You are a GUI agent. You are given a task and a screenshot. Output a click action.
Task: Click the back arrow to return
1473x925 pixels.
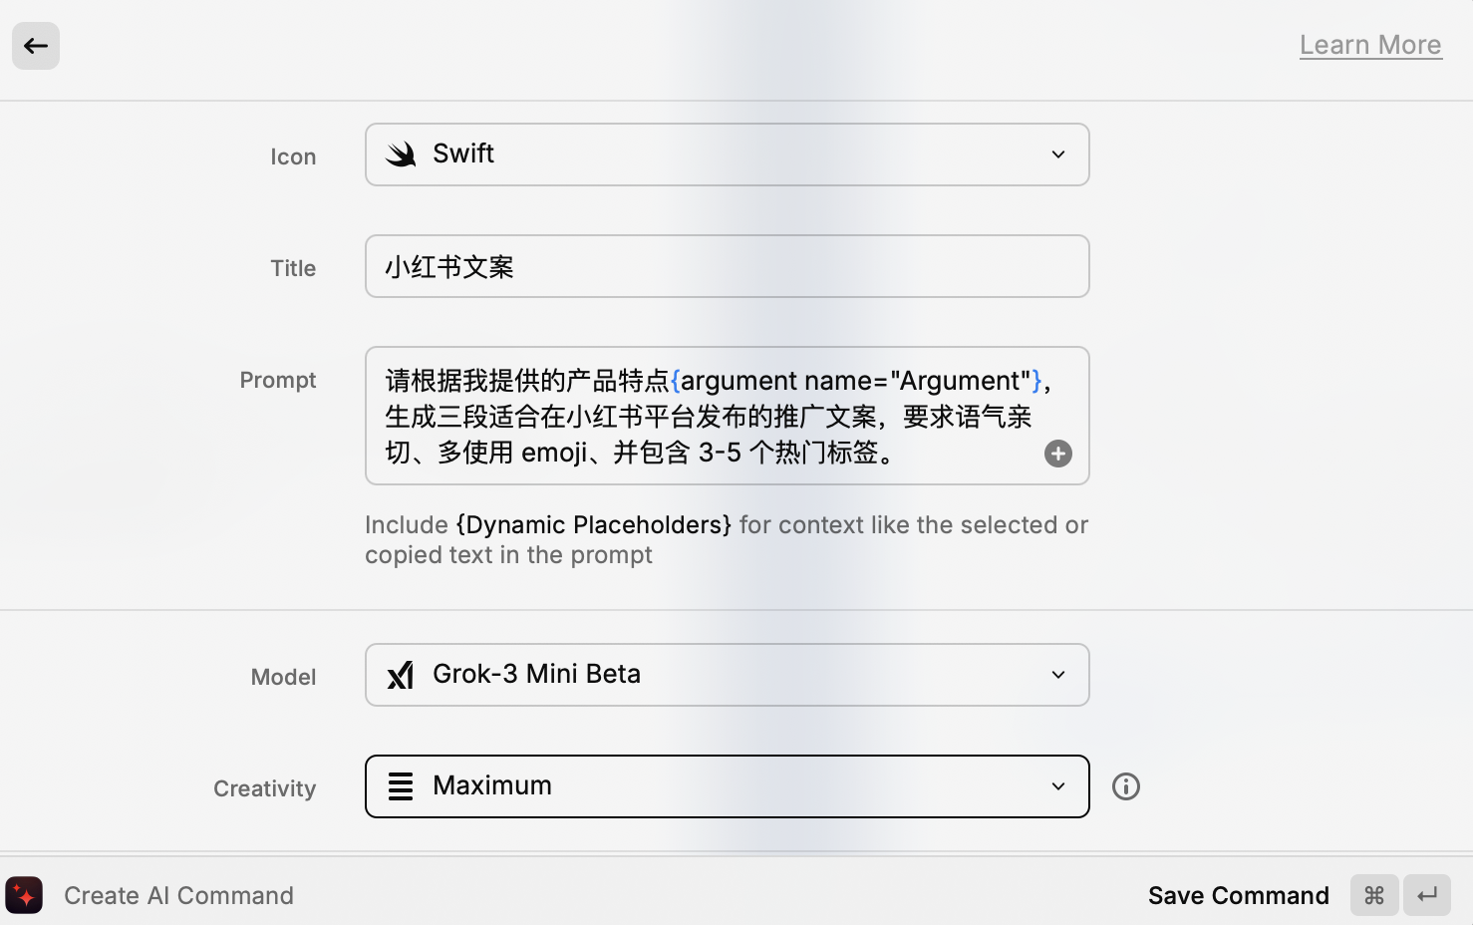coord(35,46)
